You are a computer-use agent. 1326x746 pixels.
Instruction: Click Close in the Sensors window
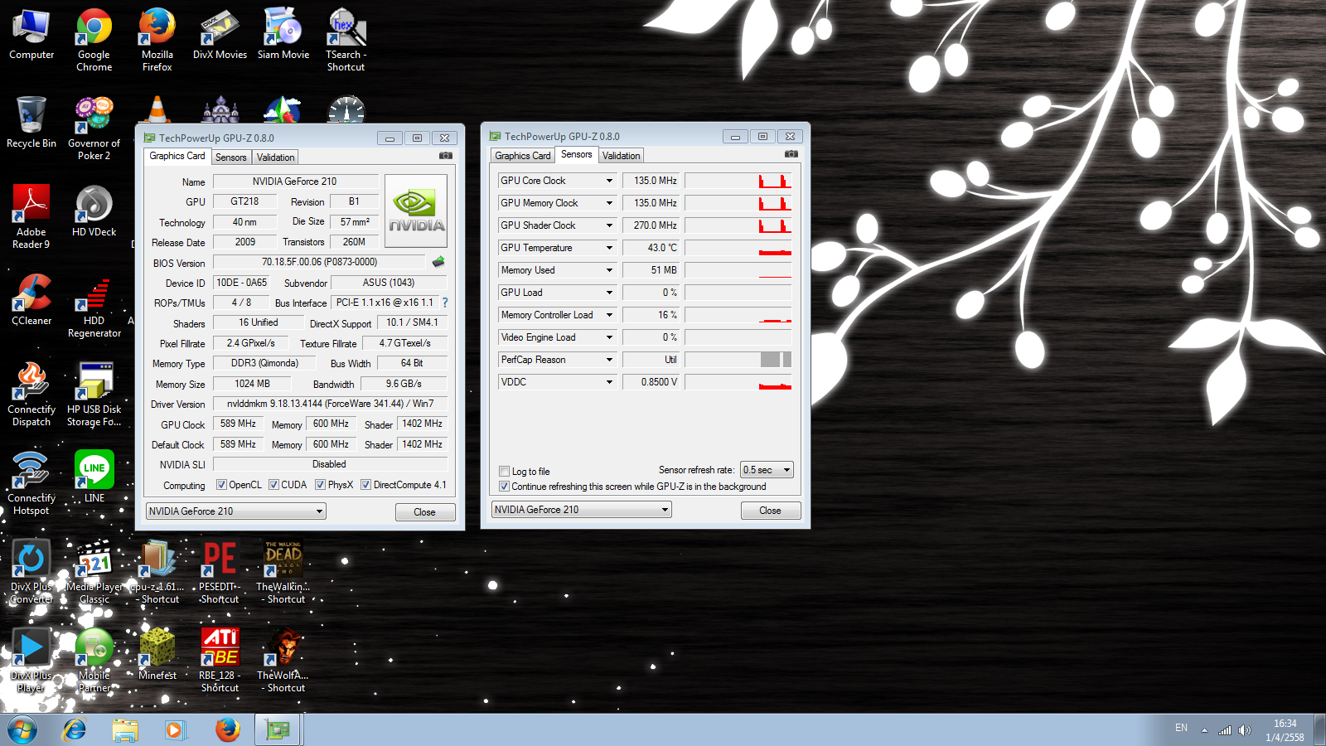[771, 511]
